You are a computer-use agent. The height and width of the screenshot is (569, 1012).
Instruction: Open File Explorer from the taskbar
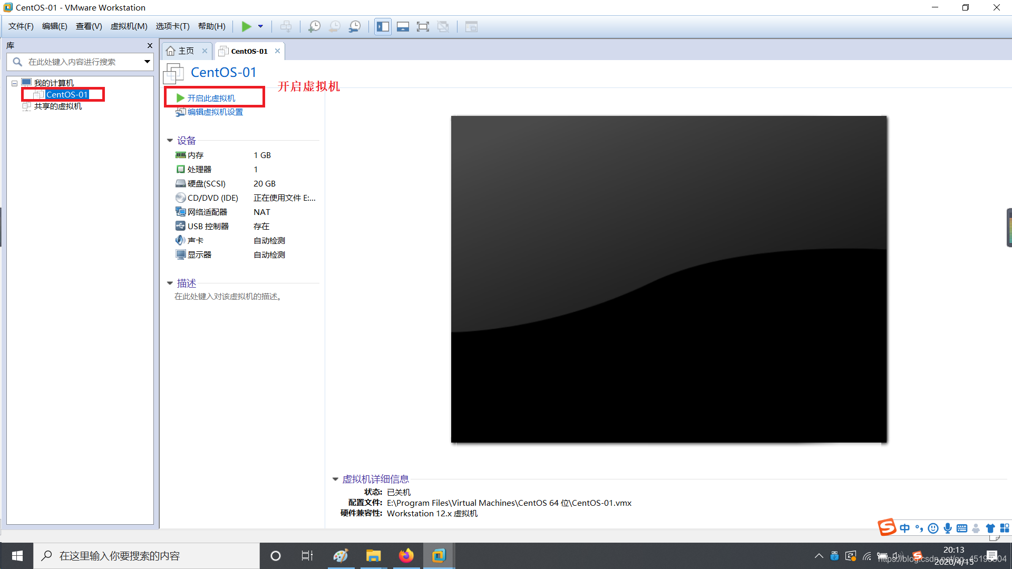[373, 556]
